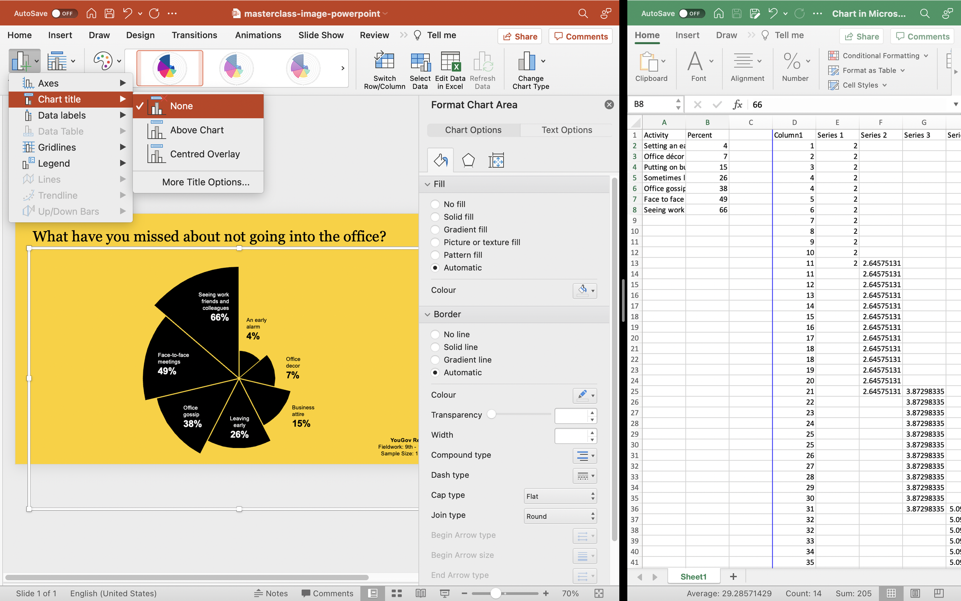This screenshot has width=961, height=601.
Task: Click the Quick Layout icon
Action: pyautogui.click(x=57, y=61)
